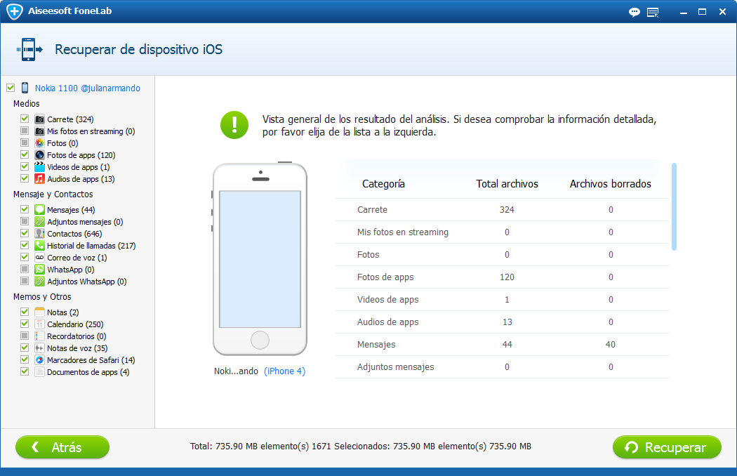Uncheck the Carrete (324) checkbox
The width and height of the screenshot is (737, 476).
click(25, 119)
